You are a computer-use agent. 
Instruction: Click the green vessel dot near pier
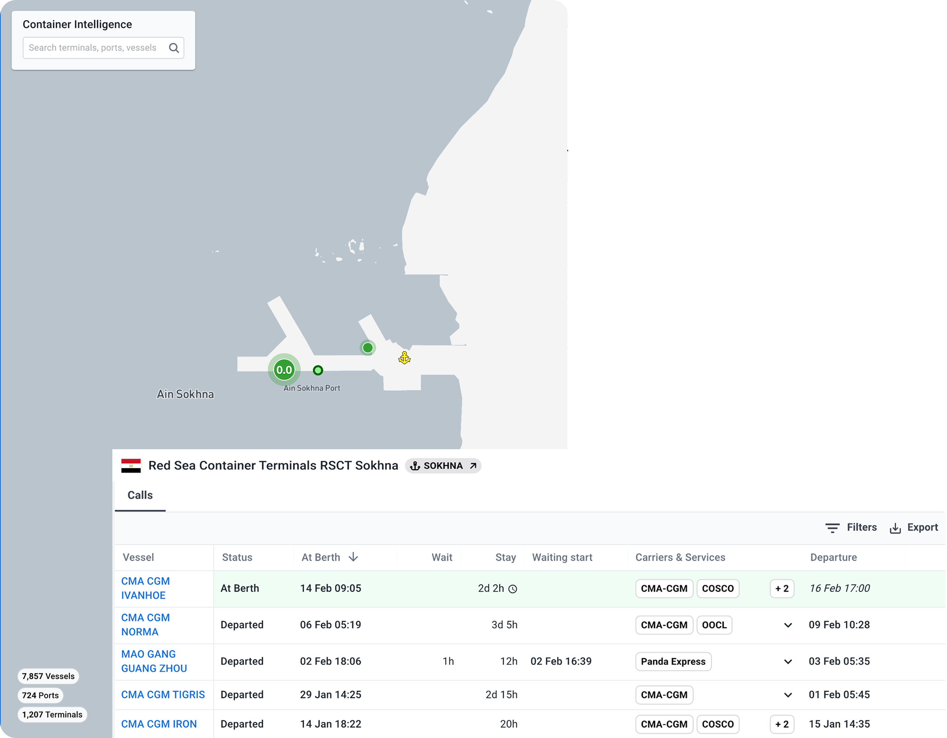[368, 348]
